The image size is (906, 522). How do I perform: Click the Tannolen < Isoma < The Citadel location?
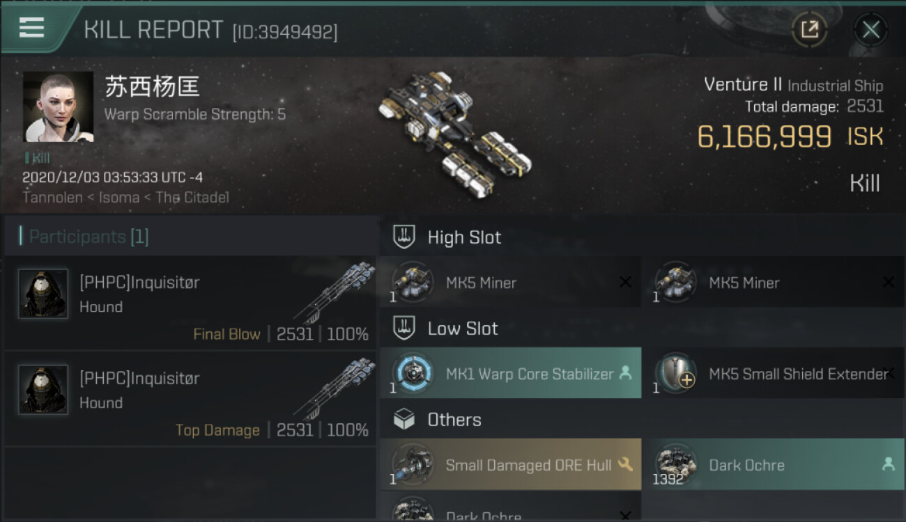(125, 197)
